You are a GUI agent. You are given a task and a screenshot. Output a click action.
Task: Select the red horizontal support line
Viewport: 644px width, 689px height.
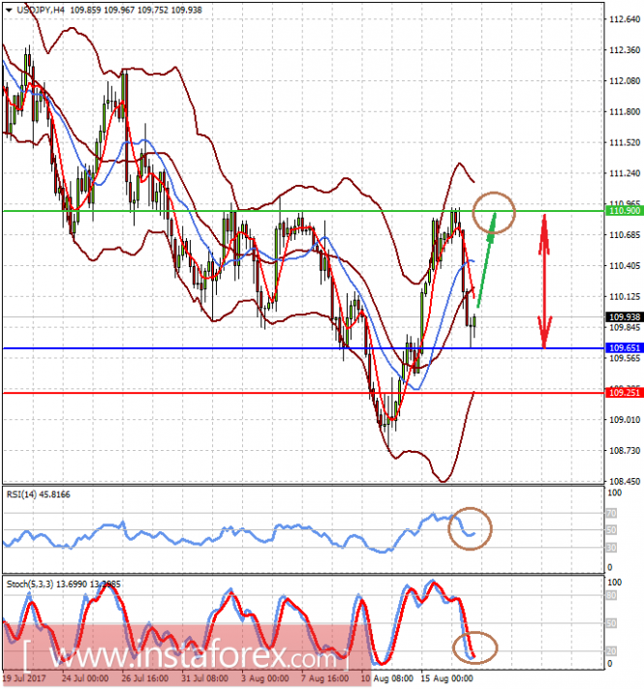point(303,393)
